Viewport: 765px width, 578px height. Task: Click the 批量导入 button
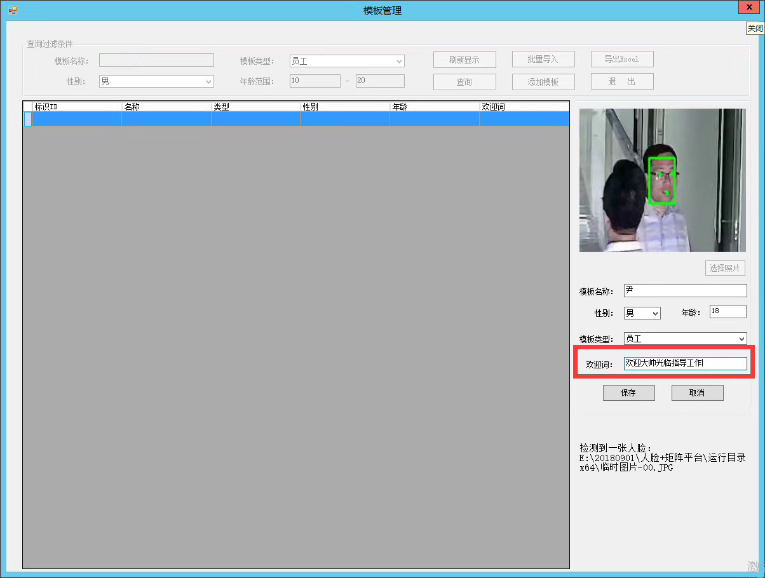pyautogui.click(x=543, y=59)
